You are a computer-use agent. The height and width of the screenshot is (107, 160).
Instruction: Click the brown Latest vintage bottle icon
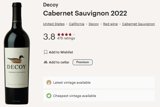pyautogui.click(x=49, y=82)
